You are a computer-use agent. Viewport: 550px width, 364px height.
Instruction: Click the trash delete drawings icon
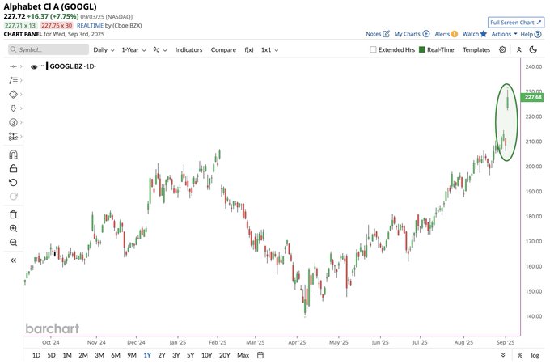click(13, 214)
